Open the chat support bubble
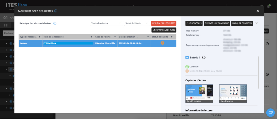The image size is (277, 119). (x=270, y=112)
